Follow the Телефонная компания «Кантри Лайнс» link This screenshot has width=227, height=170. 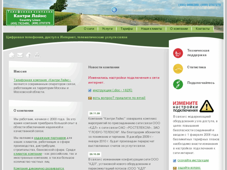pyautogui.click(x=42, y=80)
